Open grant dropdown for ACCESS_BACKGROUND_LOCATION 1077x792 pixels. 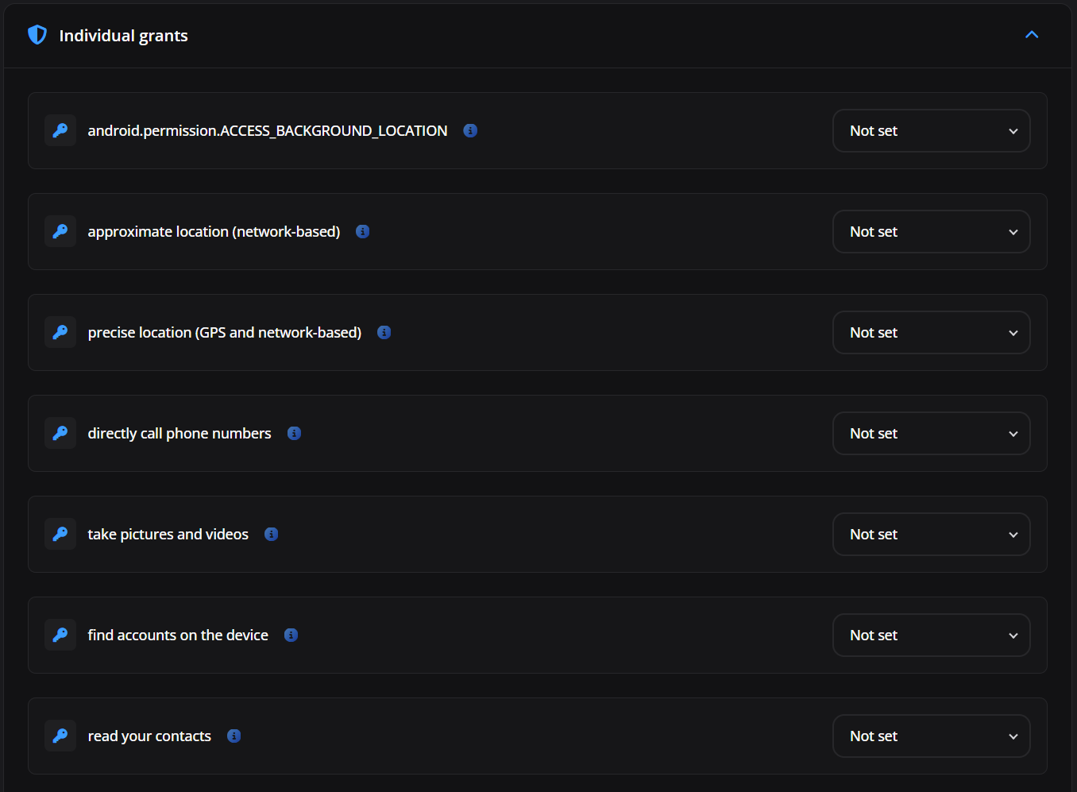[x=932, y=130]
